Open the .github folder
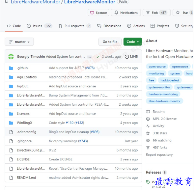195x192 pixels. coord(22,68)
